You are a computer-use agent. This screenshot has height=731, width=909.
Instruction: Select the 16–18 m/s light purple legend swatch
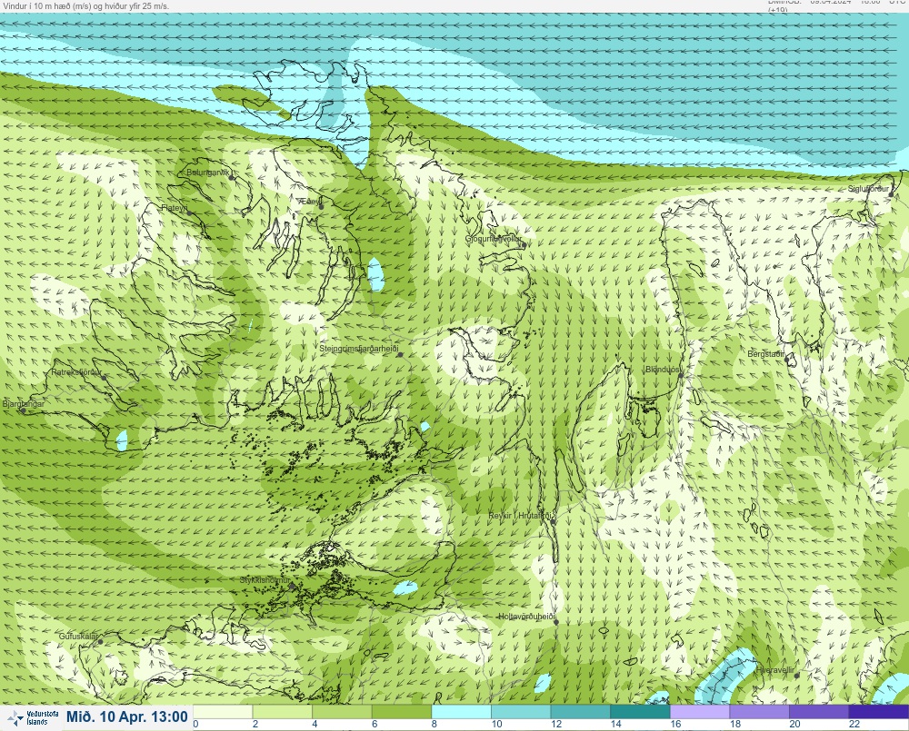click(700, 711)
